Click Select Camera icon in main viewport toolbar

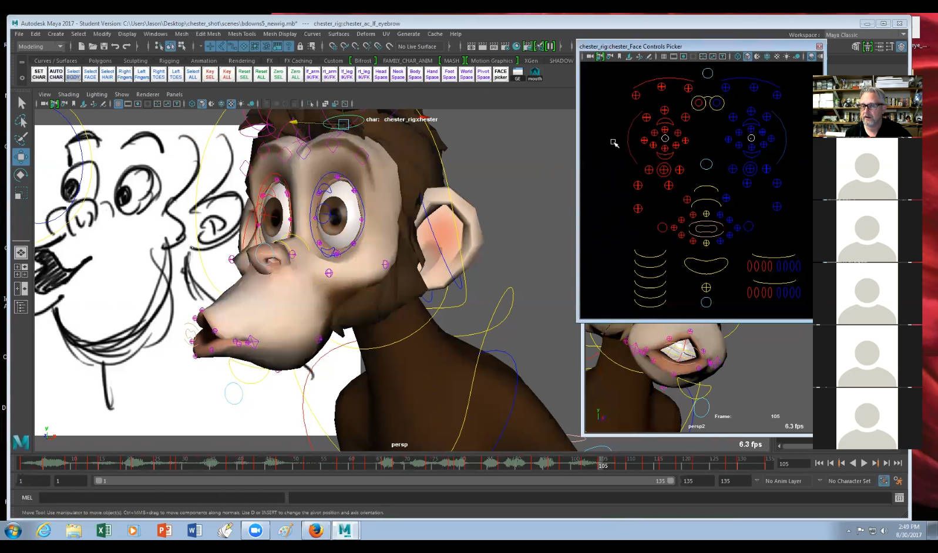click(44, 104)
